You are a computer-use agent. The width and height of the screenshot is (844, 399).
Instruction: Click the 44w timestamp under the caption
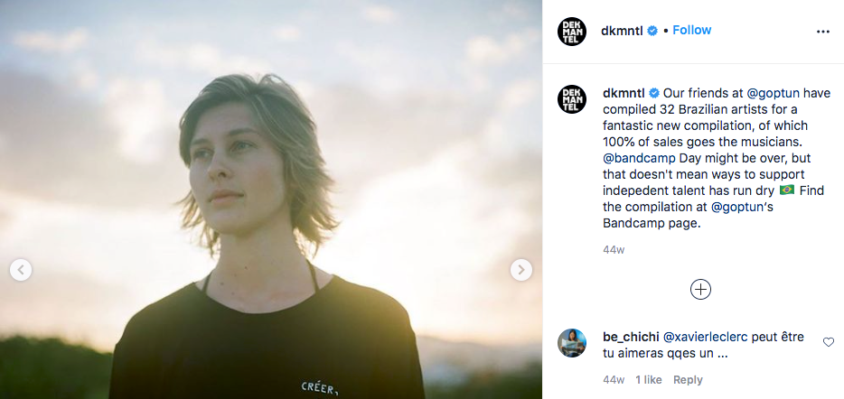[x=614, y=249]
